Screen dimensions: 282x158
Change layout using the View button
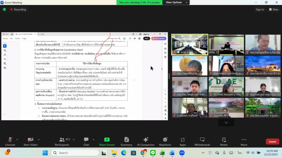pyautogui.click(x=273, y=9)
